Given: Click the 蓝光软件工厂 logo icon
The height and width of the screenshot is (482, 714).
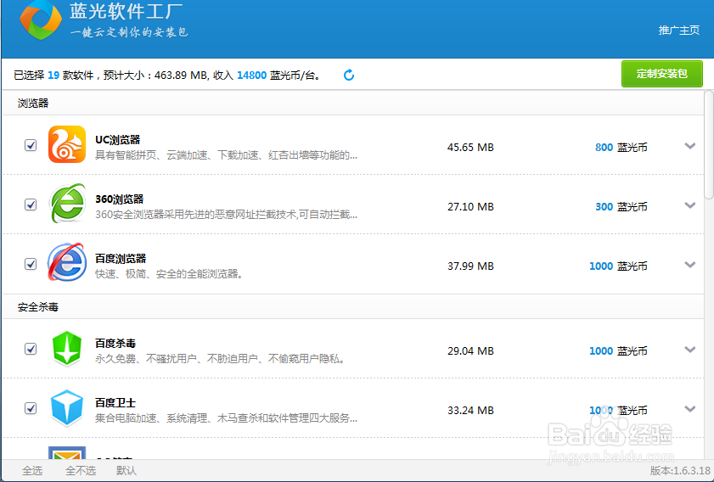Looking at the screenshot, I should [x=41, y=20].
